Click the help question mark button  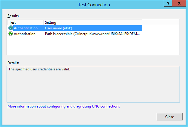click(x=166, y=3)
